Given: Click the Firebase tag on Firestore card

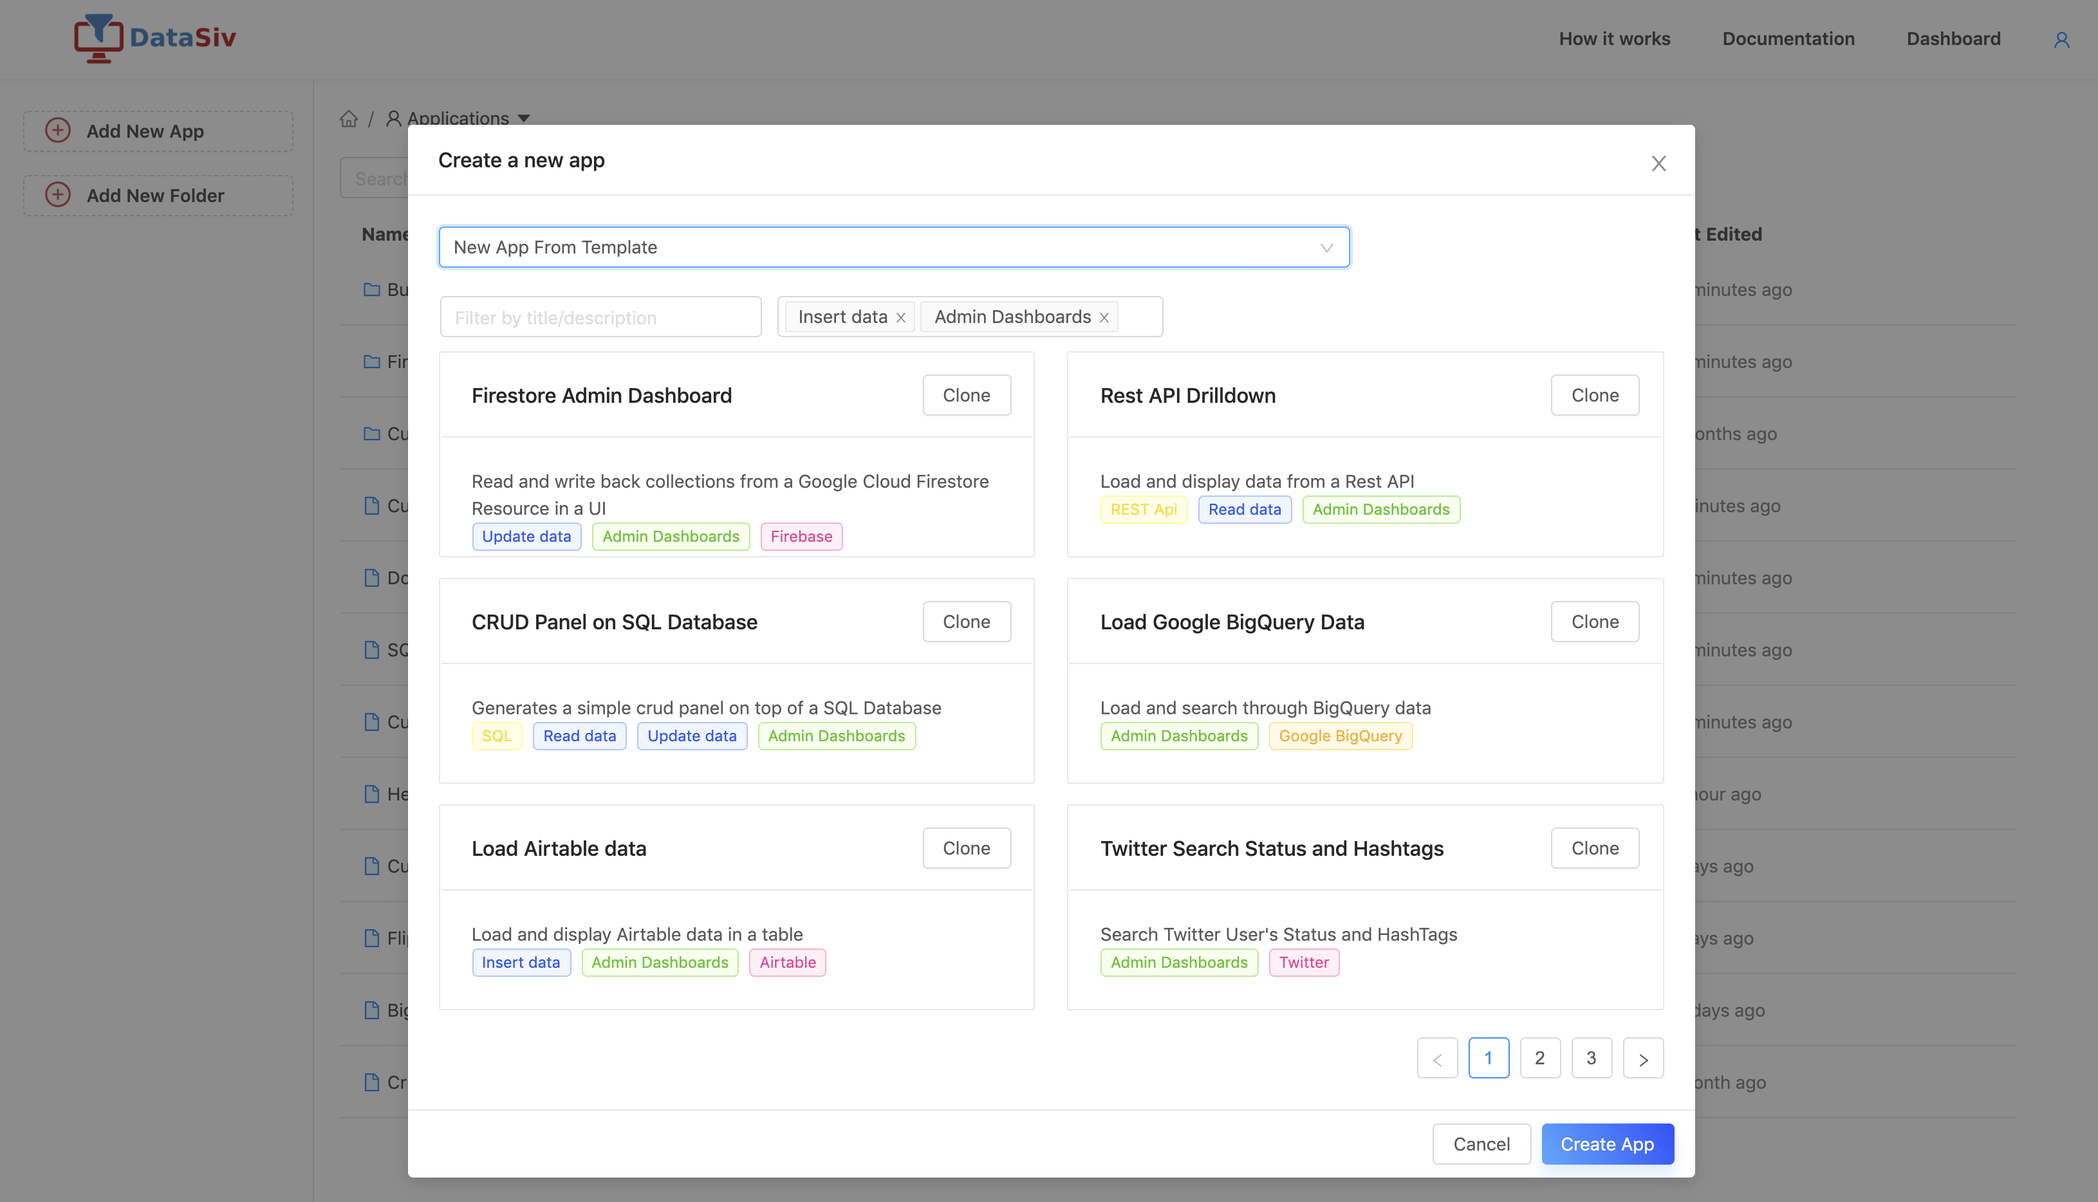Looking at the screenshot, I should click(801, 537).
